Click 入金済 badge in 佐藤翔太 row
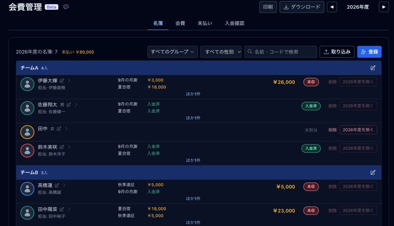The width and height of the screenshot is (394, 226). point(311,106)
